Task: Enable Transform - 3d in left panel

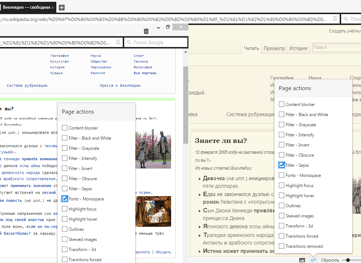Action: 65,250
